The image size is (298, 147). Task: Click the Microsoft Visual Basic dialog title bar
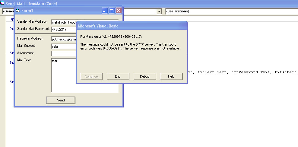point(132,26)
